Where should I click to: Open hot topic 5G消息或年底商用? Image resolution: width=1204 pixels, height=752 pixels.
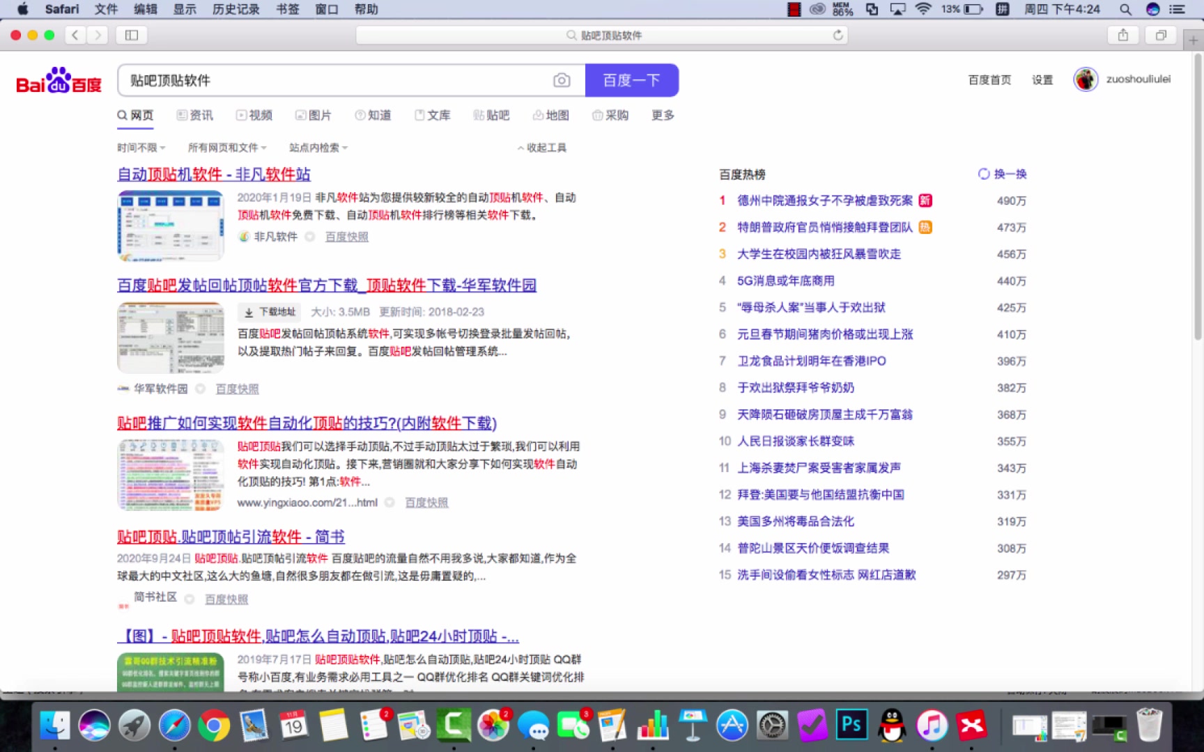(x=785, y=281)
